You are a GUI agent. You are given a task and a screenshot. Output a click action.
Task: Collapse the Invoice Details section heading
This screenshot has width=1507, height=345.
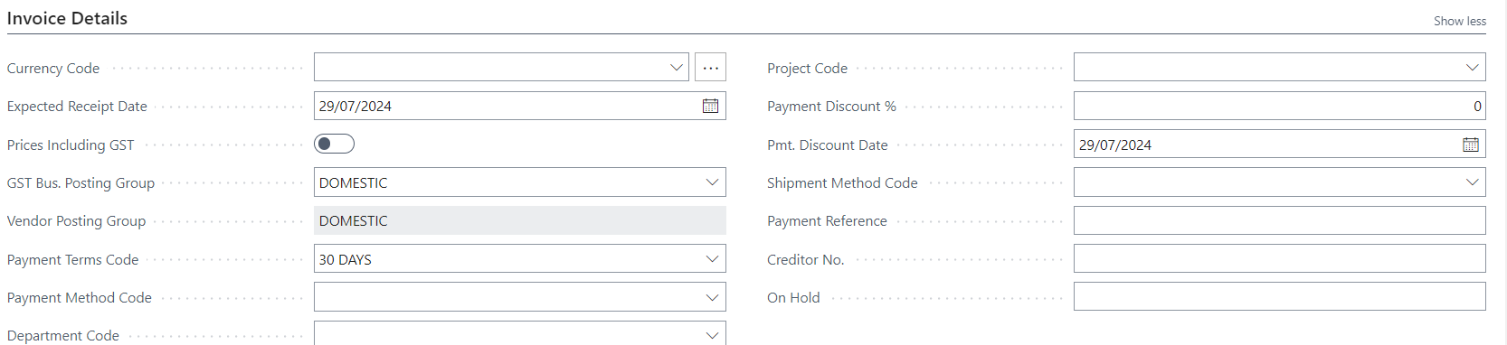[67, 18]
